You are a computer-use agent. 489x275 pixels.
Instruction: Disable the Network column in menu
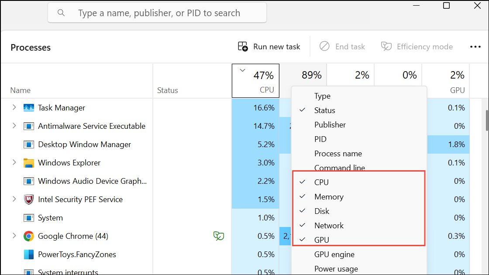[x=328, y=225]
